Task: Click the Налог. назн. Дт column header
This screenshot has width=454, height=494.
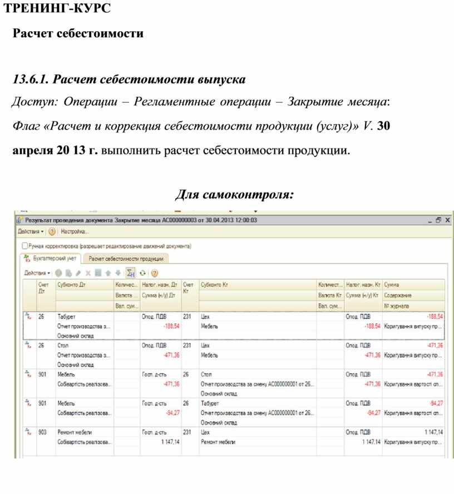Action: pos(161,285)
